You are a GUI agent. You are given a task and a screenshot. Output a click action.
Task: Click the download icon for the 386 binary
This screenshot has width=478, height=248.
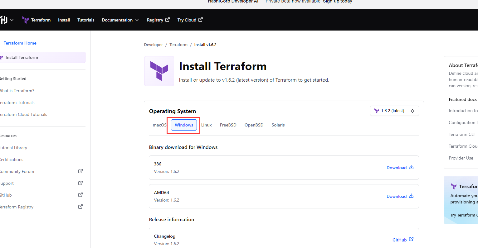coord(411,167)
